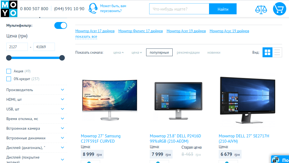Screen dimensions: 289x163
Task: Sort by популярные
Action: (159, 52)
